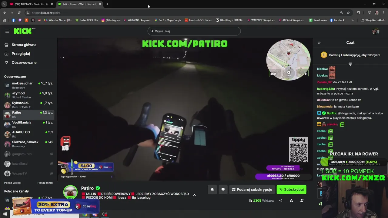Open the VooltBanicja followed channel

pyautogui.click(x=28, y=124)
